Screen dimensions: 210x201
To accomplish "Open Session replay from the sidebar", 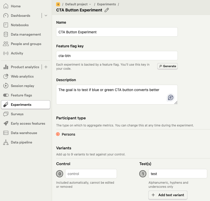I will [x=22, y=86].
